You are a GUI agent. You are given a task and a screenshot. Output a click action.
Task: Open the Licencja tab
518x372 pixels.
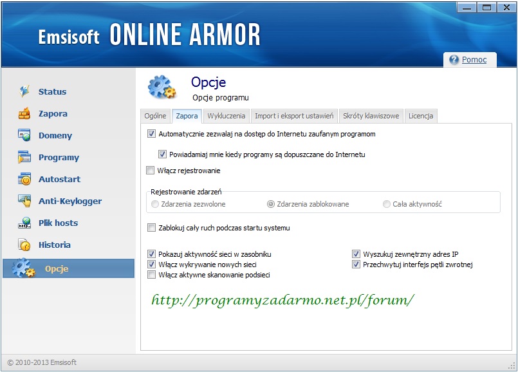point(421,116)
